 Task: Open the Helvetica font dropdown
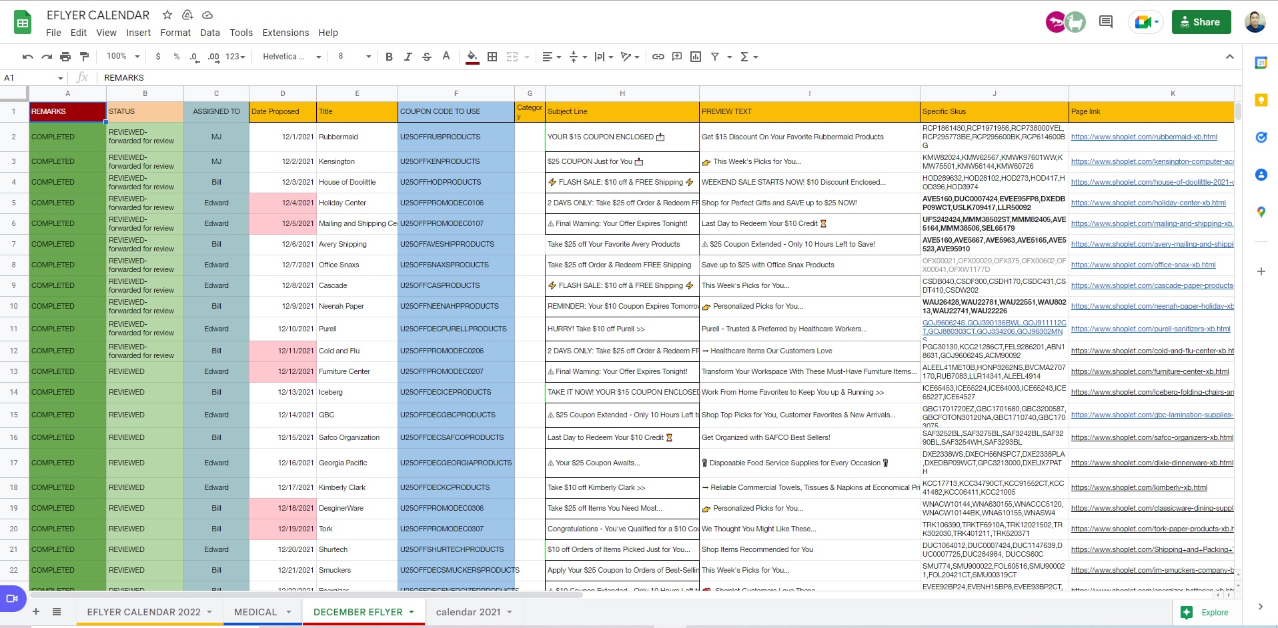(x=292, y=57)
